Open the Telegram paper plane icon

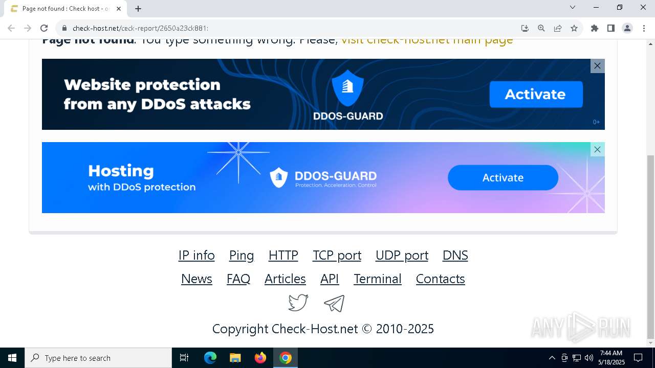pyautogui.click(x=334, y=303)
